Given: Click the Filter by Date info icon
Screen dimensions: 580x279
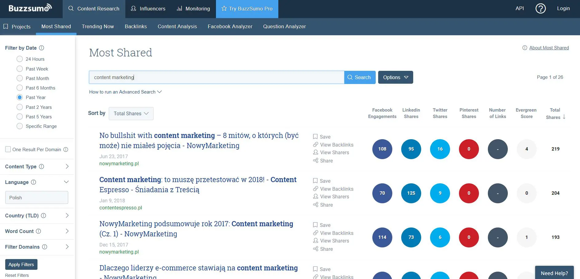Looking at the screenshot, I should coord(42,48).
